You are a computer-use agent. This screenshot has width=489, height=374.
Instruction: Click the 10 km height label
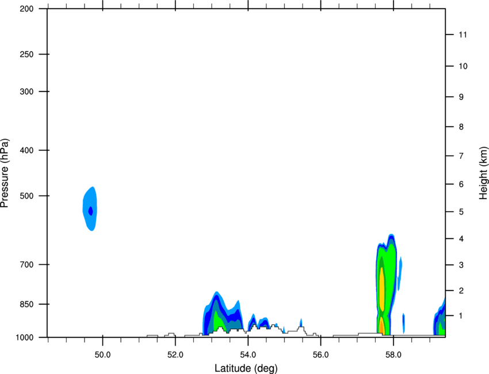[x=463, y=66]
